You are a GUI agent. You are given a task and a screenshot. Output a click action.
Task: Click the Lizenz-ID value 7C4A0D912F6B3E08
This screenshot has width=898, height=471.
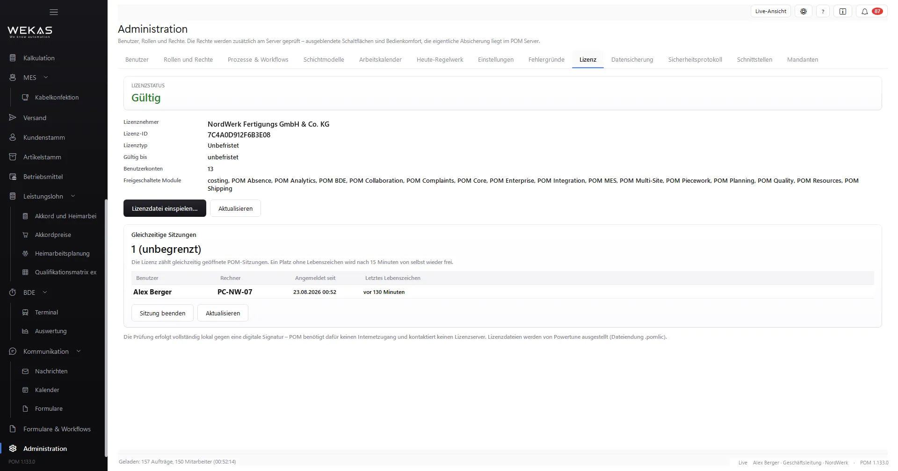[239, 135]
